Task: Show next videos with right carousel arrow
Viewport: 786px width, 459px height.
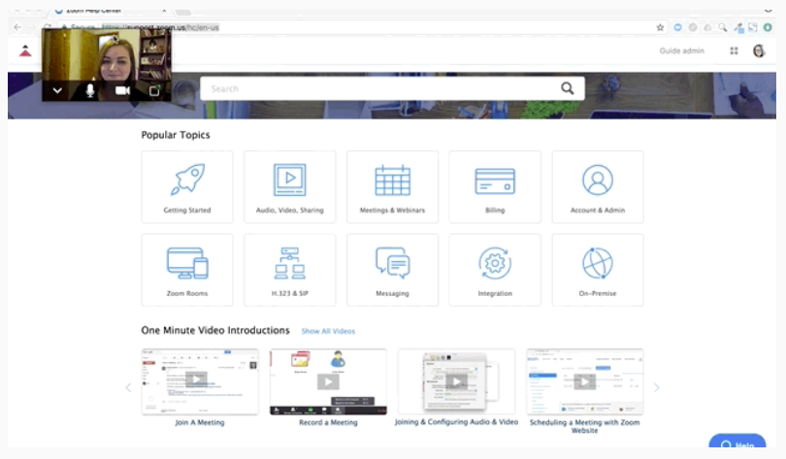Action: pyautogui.click(x=657, y=387)
